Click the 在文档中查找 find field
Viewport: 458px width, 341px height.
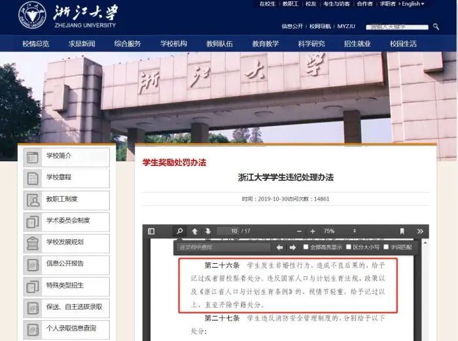pos(224,248)
